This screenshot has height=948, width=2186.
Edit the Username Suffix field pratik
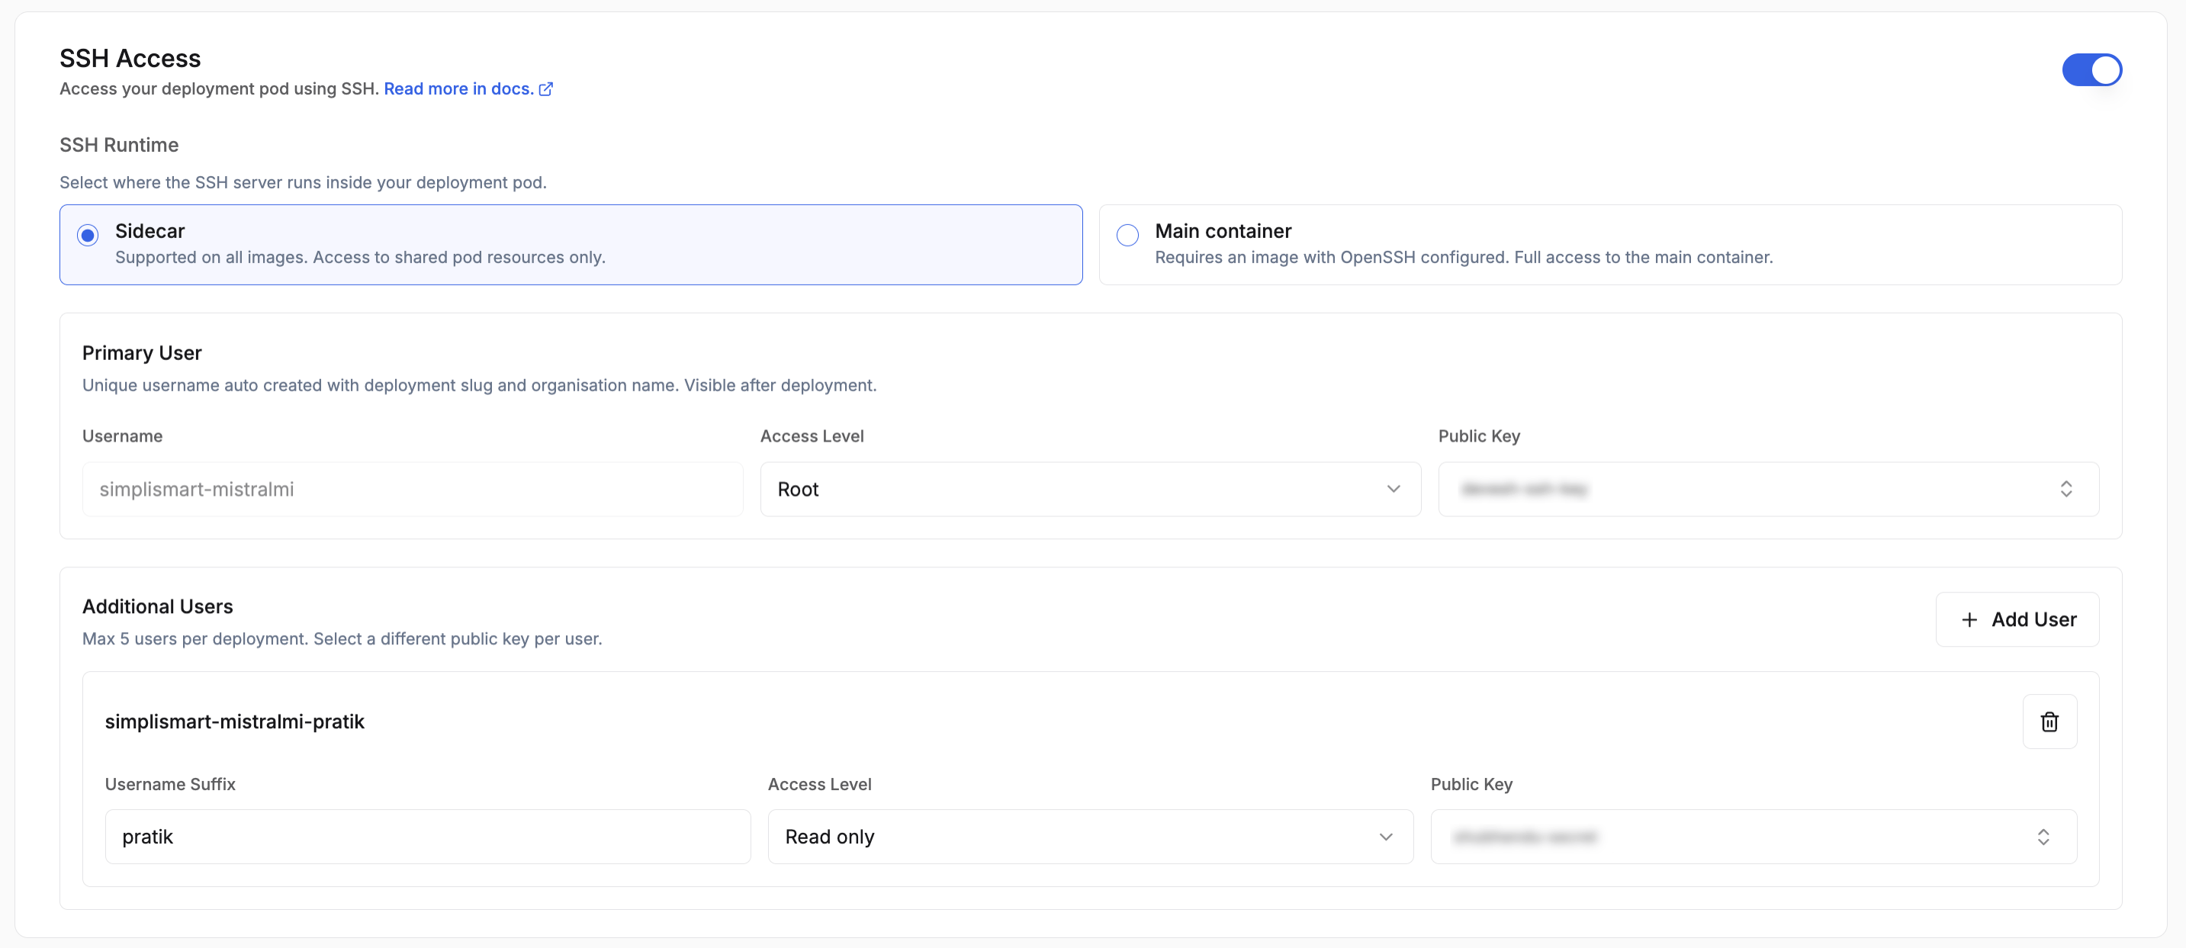point(428,837)
